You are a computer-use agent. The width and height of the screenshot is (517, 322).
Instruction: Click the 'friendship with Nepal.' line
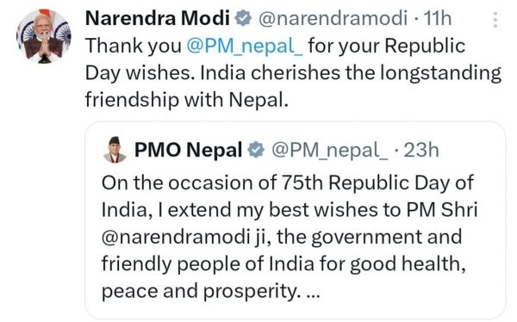point(187,100)
